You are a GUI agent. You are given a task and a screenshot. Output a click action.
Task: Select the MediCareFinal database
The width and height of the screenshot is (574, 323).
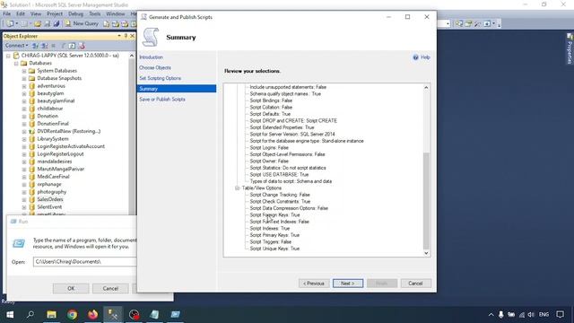click(x=53, y=177)
